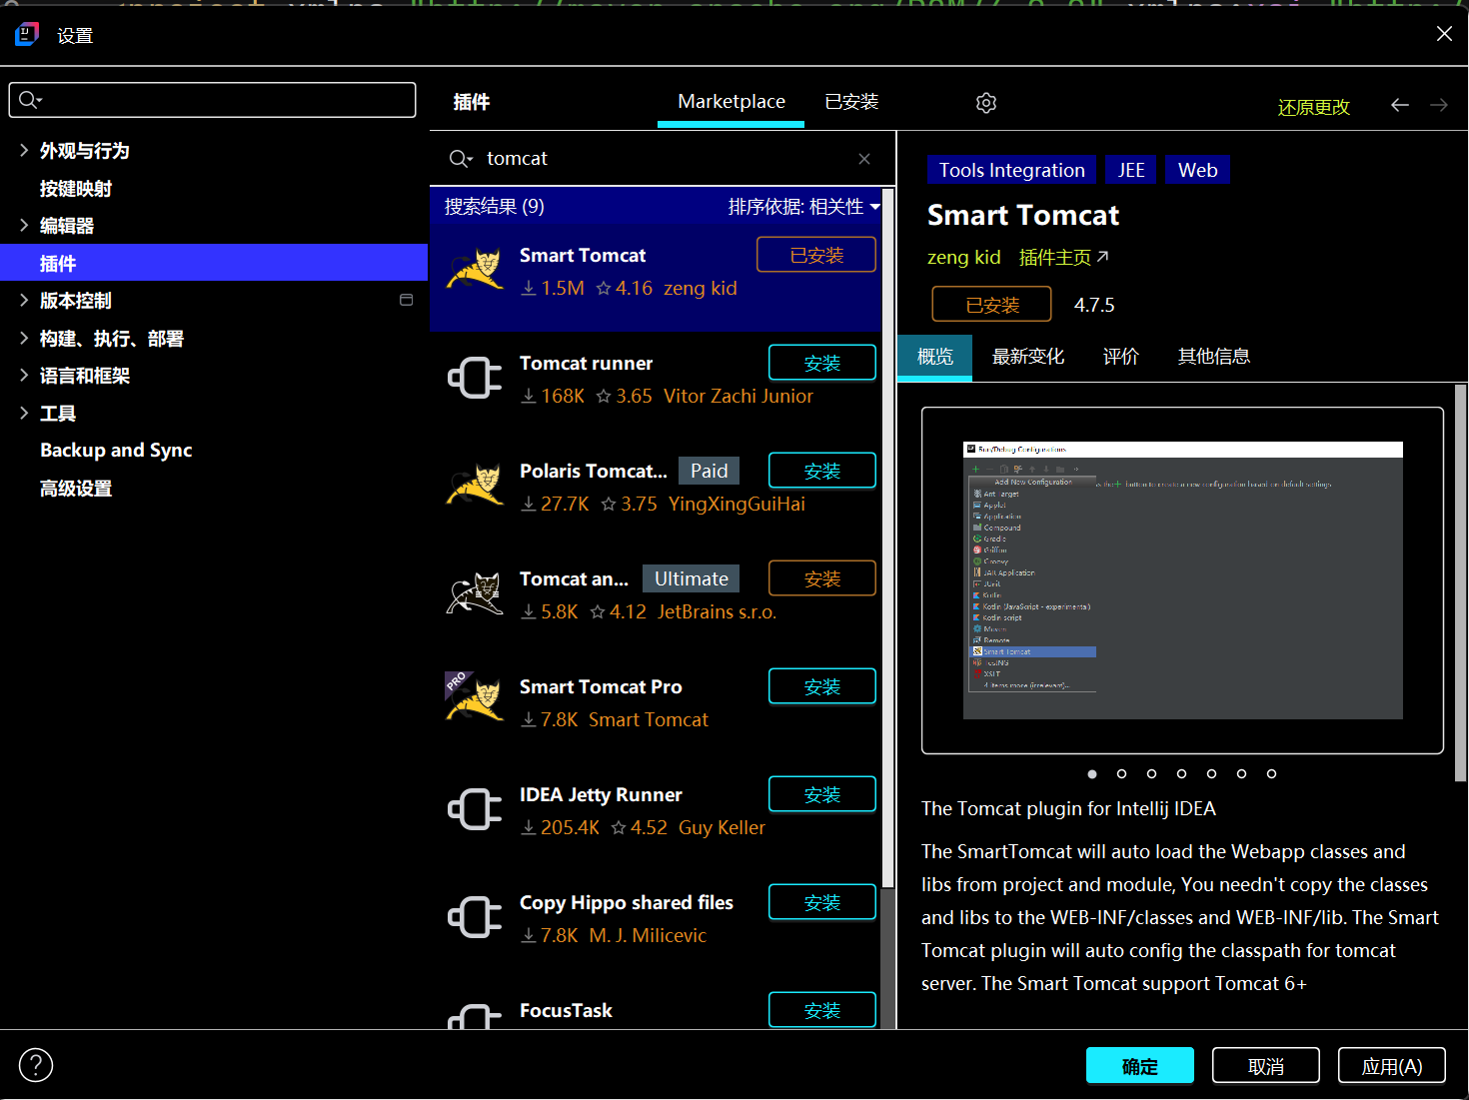Focus the settings search field
This screenshot has width=1469, height=1100.
[213, 100]
